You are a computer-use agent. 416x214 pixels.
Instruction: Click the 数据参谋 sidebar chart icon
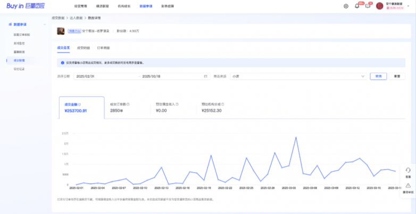tap(10, 24)
